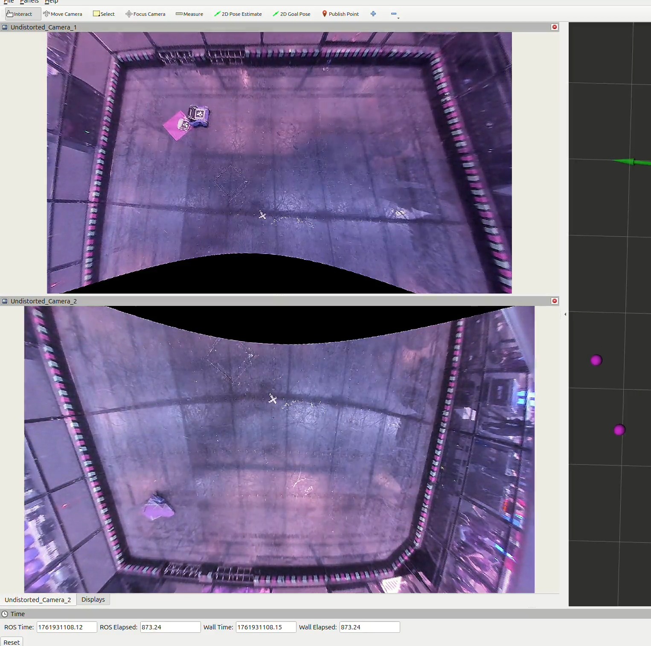The height and width of the screenshot is (646, 651).
Task: Choose the Select tool
Action: click(104, 14)
